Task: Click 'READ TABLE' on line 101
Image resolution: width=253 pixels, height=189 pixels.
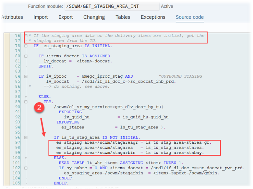Action: (72, 163)
